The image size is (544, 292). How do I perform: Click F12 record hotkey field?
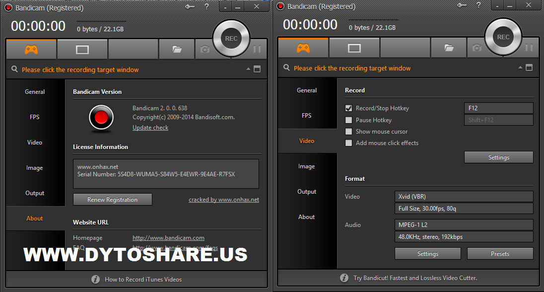point(498,108)
